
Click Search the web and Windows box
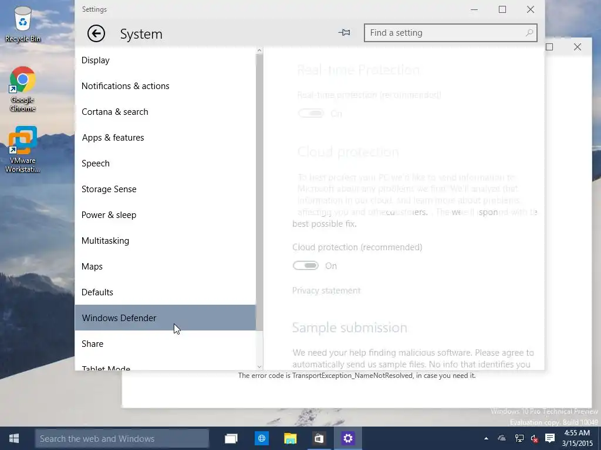122,438
